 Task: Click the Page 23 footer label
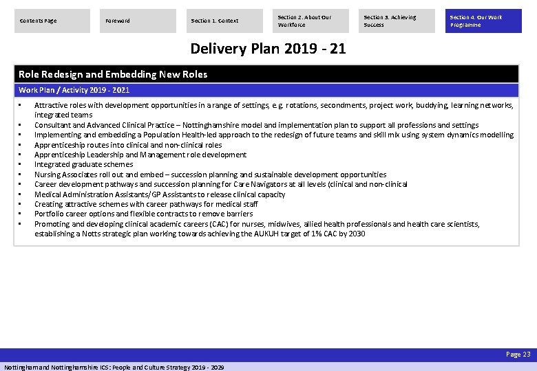pos(518,355)
